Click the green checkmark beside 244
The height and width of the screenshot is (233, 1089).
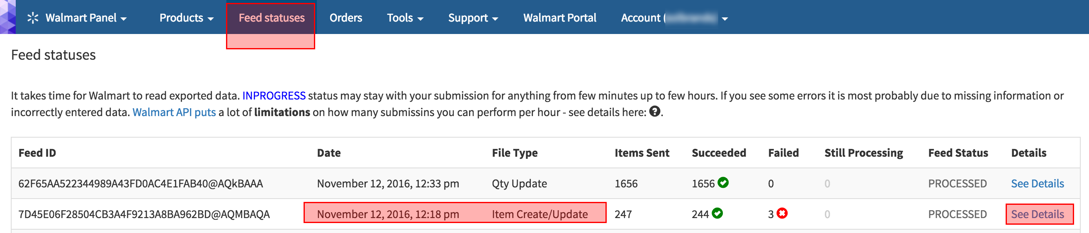click(717, 213)
